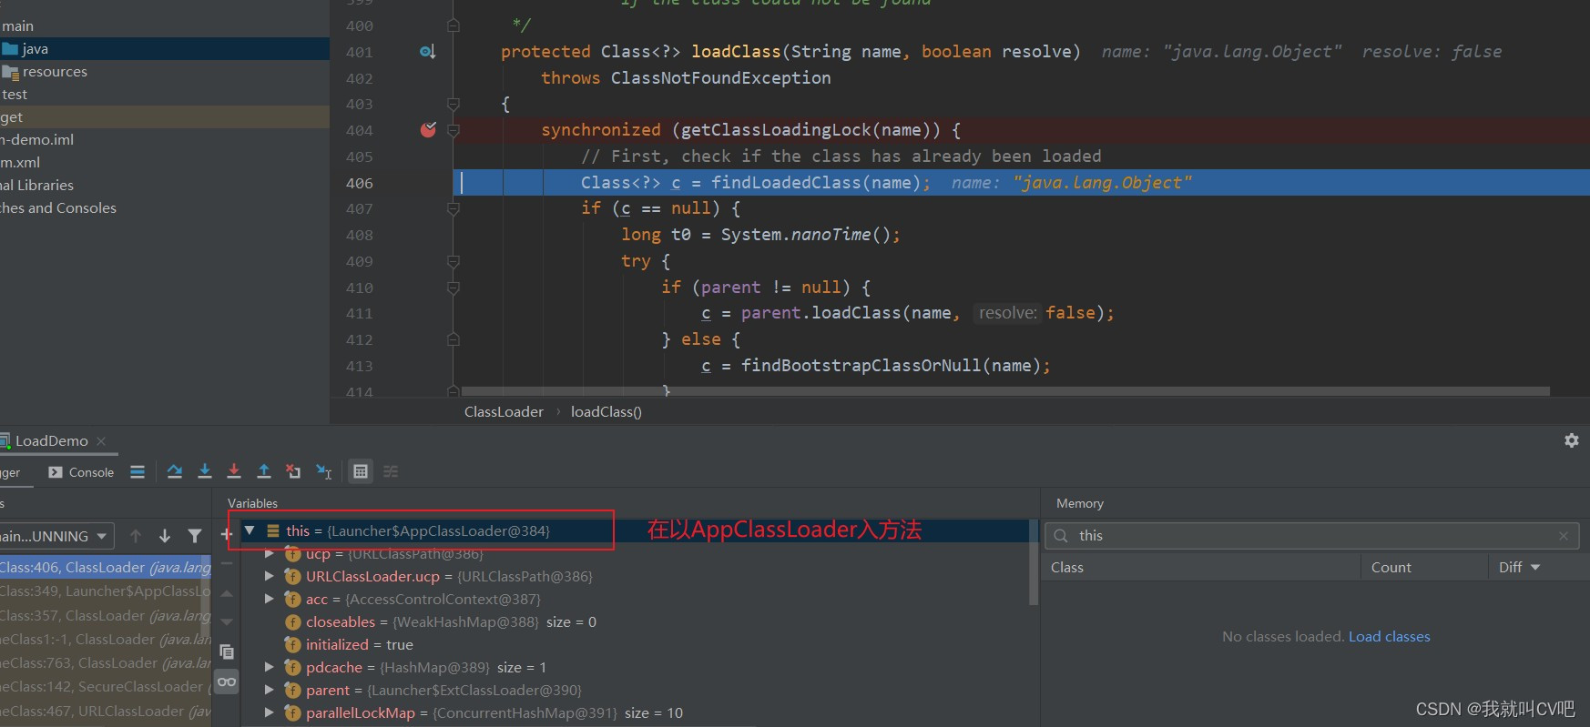Fold code block at line 404
Viewport: 1590px width, 727px height.
click(x=454, y=130)
